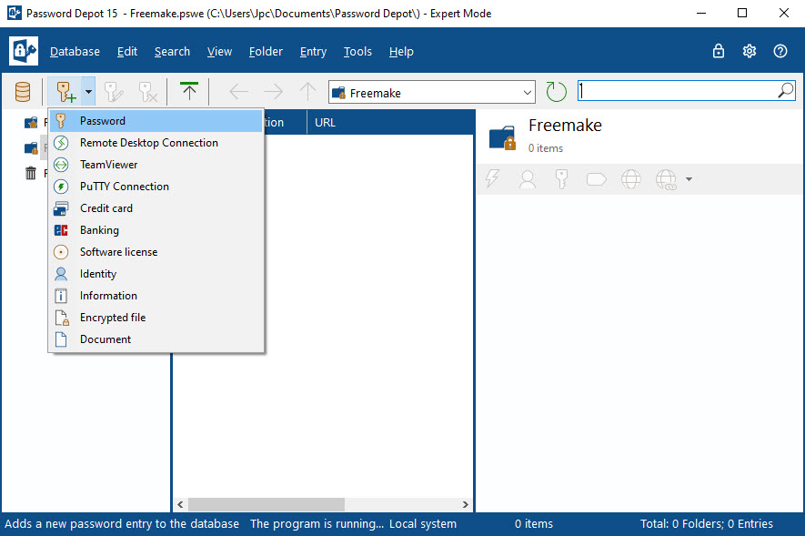Image resolution: width=805 pixels, height=536 pixels.
Task: Expand the dropdown arrow beside globe link icon
Action: pos(689,179)
